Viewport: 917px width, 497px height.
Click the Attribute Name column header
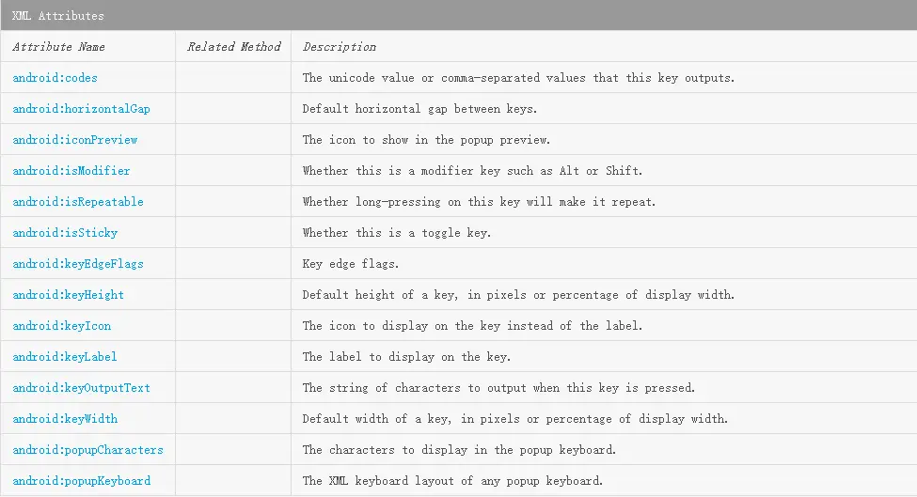click(x=58, y=47)
